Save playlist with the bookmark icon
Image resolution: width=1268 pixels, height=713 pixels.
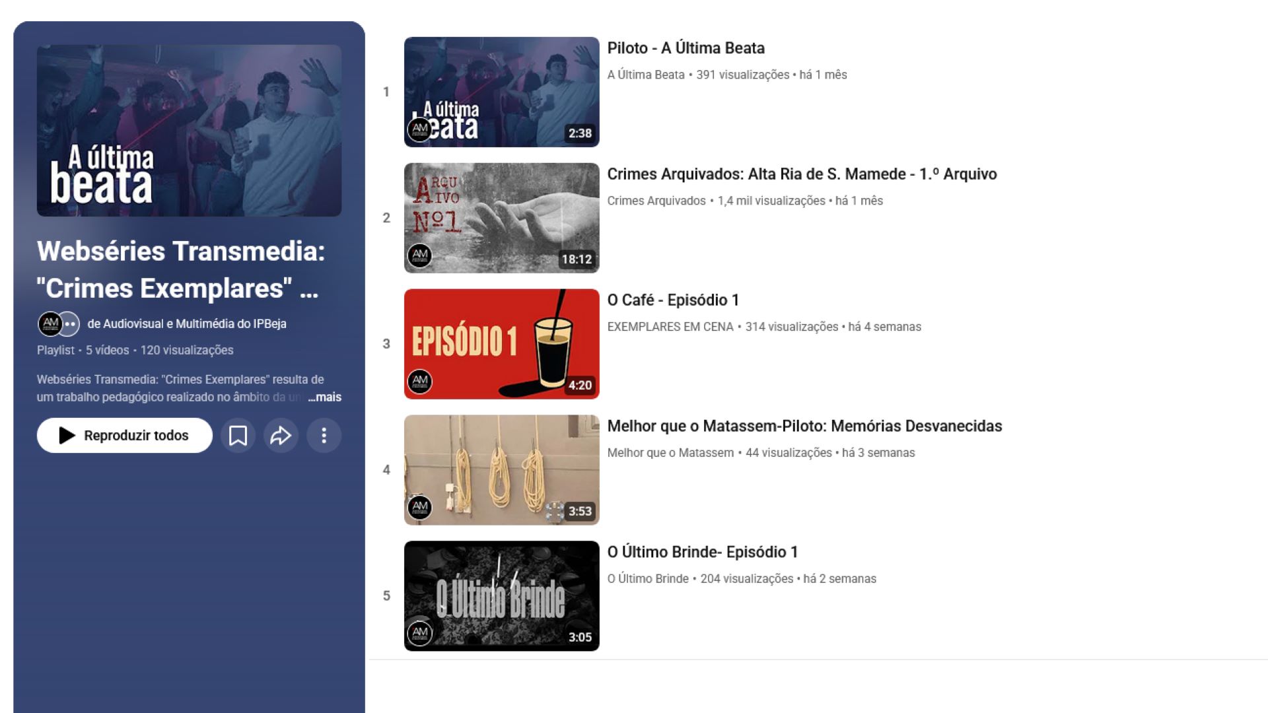[x=238, y=436]
